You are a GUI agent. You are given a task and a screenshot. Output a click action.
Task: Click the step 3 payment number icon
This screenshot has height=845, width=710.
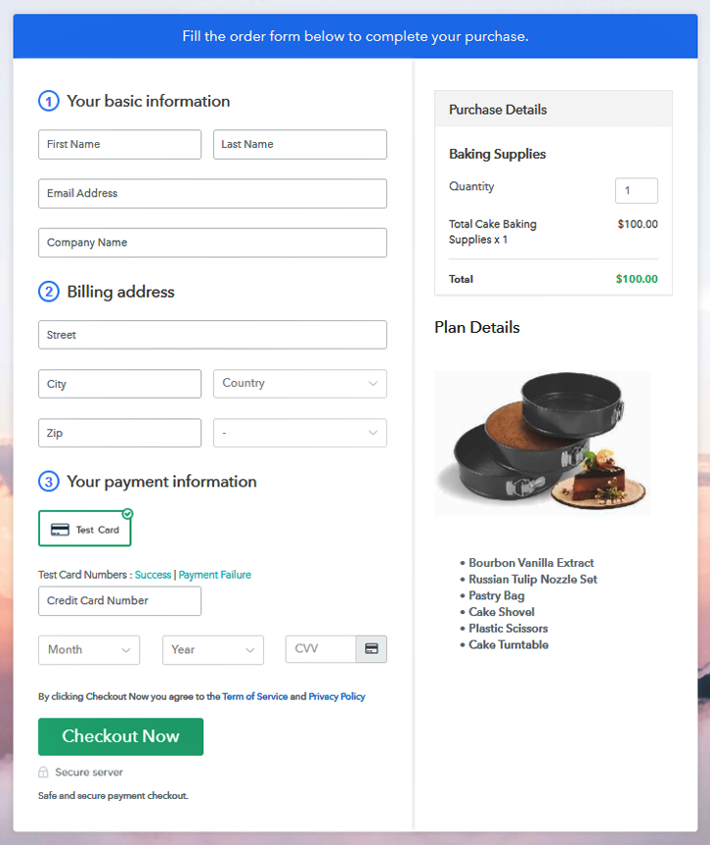coord(49,481)
